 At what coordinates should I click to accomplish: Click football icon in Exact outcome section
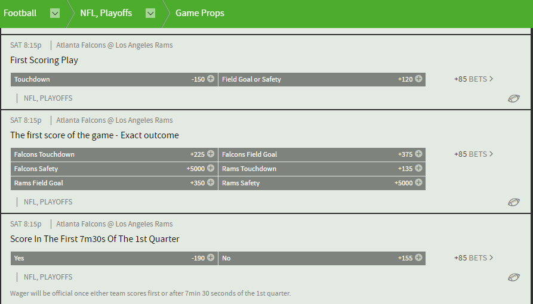tap(514, 202)
